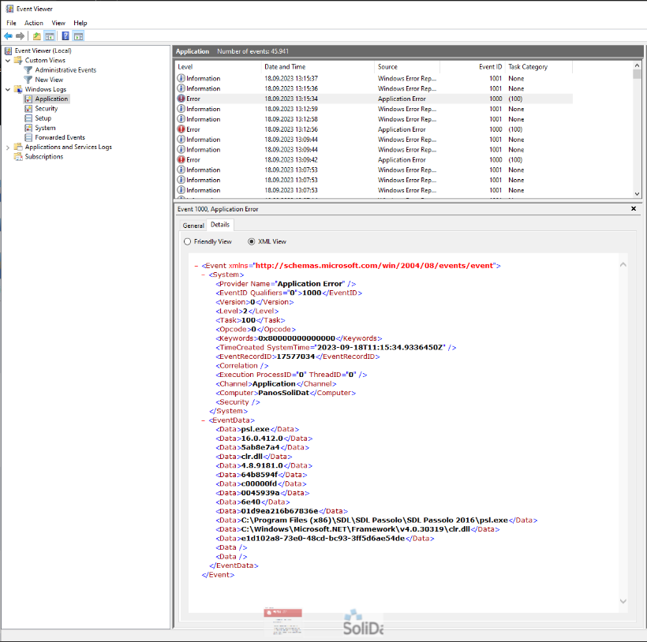
Task: Switch to the General tab
Action: tap(193, 226)
